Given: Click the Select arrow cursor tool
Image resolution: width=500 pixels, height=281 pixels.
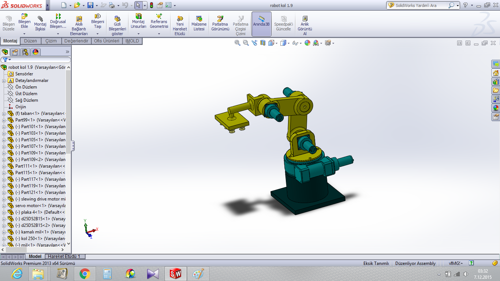Looking at the screenshot, I should point(138,5).
